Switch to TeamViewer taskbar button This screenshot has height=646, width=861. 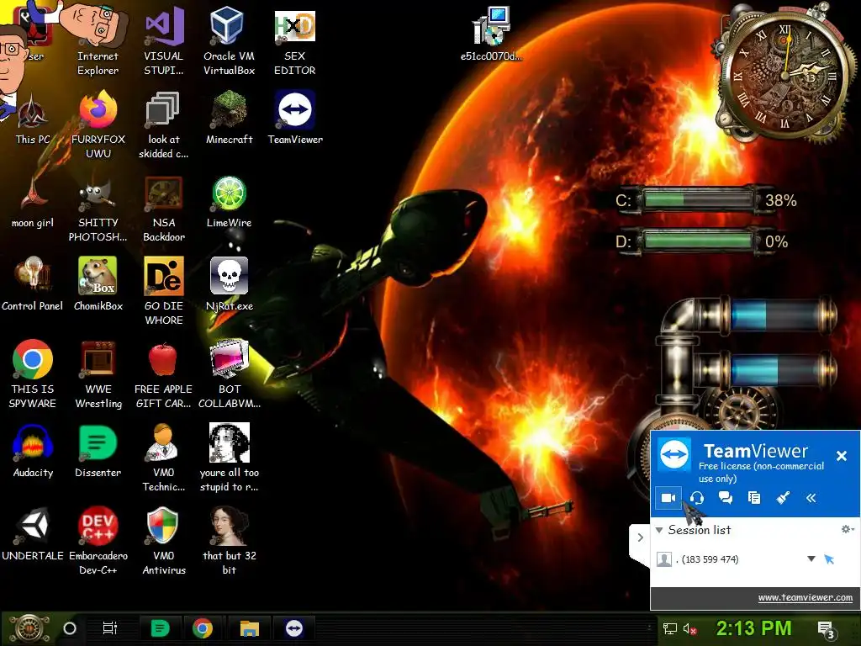click(293, 627)
